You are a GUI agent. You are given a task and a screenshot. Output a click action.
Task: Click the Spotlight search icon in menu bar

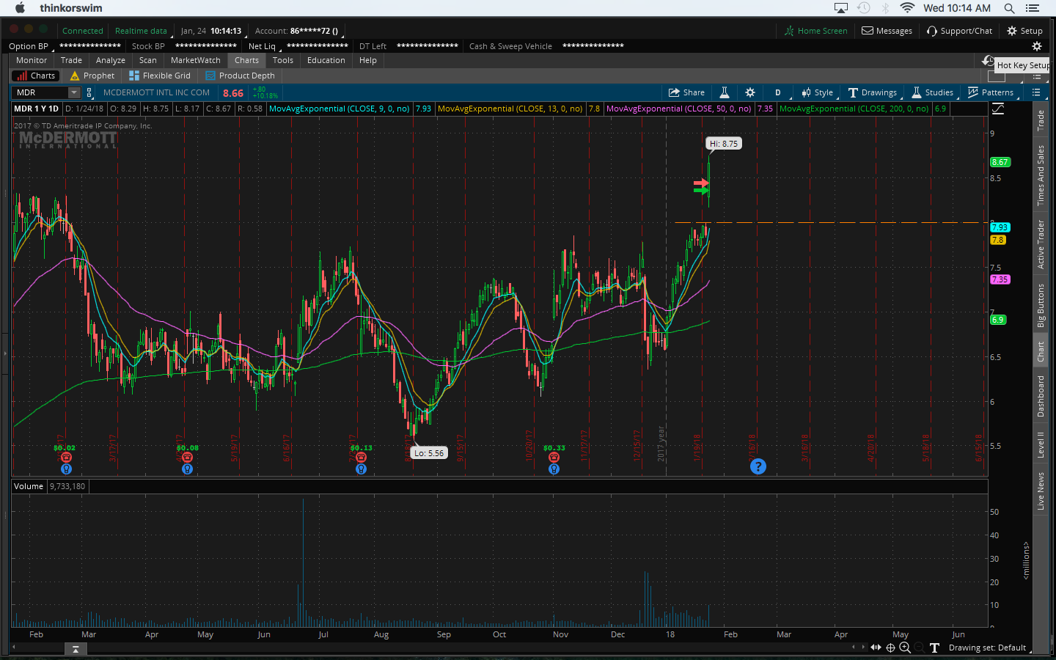click(1009, 8)
